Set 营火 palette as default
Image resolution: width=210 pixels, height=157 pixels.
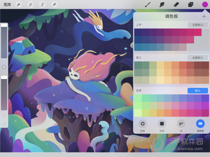[198, 58]
